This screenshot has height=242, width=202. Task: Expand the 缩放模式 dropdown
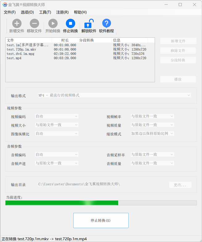(152, 133)
